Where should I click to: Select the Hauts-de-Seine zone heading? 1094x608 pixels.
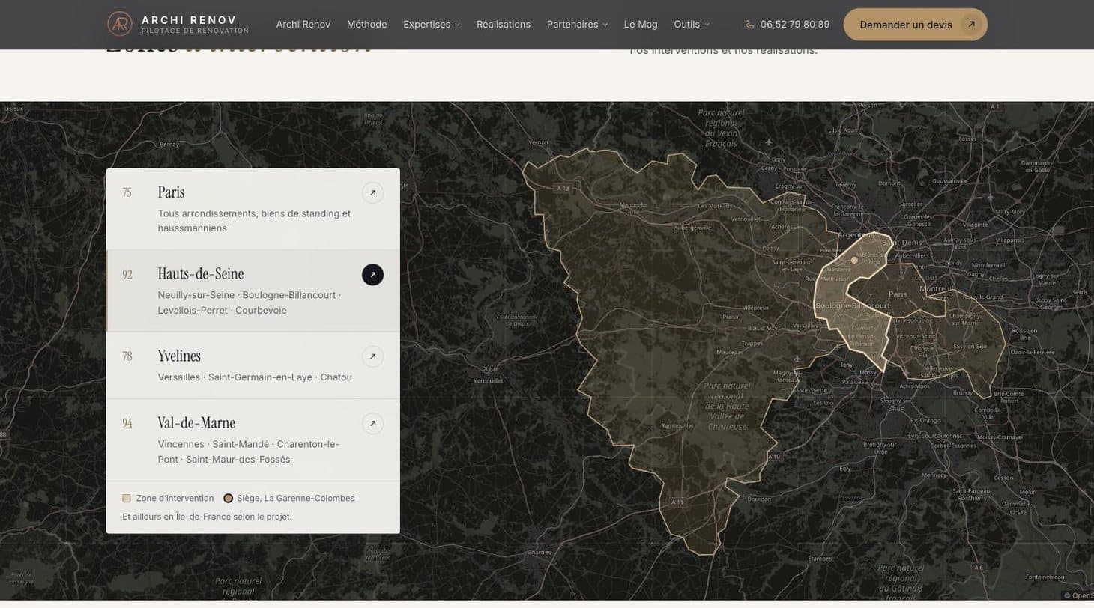pyautogui.click(x=201, y=274)
